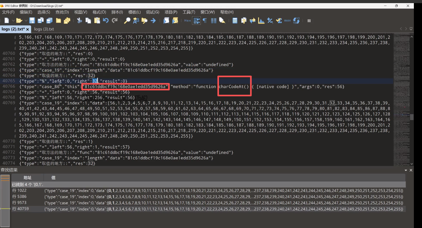The width and height of the screenshot is (422, 228).
Task: Open the base converter 10/16 icon
Action: pyautogui.click(x=297, y=21)
